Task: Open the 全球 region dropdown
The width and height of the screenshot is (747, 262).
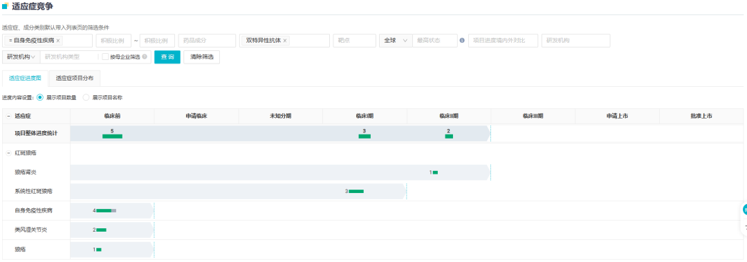Action: [396, 41]
